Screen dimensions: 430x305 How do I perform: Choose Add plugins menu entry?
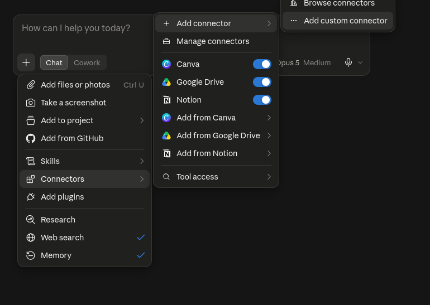pos(84,197)
